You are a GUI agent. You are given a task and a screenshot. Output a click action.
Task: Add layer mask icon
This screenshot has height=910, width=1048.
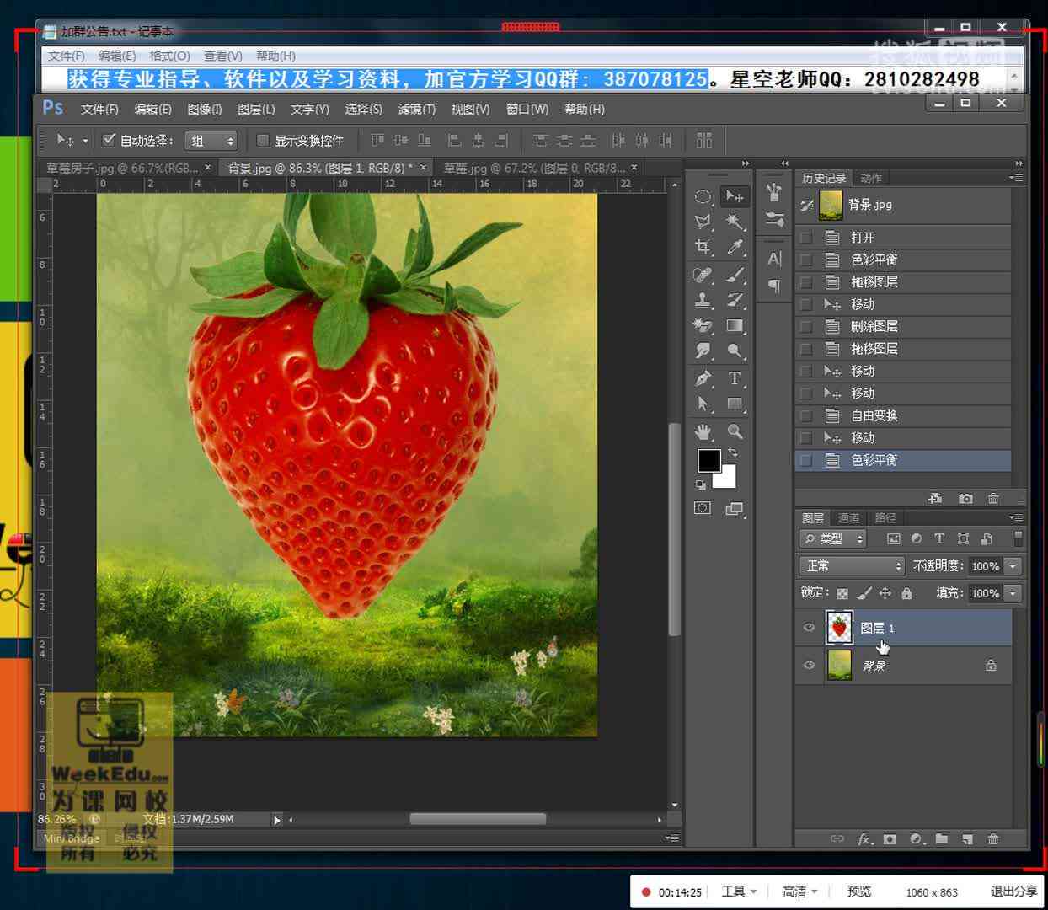[x=890, y=839]
